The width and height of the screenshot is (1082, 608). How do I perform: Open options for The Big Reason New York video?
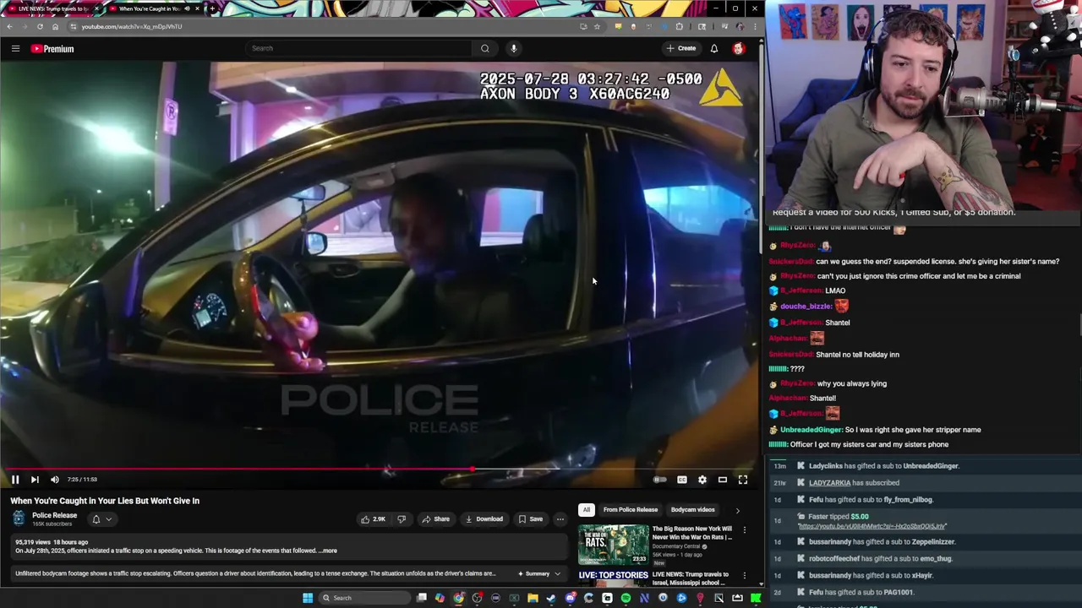745,530
